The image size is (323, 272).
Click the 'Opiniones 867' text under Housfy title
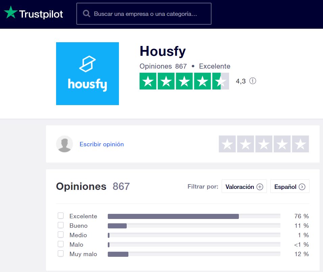[x=163, y=66]
